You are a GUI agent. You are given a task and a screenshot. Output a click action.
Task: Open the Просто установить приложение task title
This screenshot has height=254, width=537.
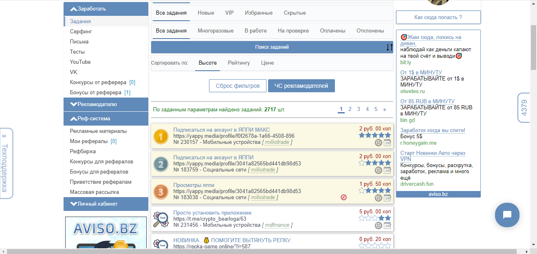212,213
